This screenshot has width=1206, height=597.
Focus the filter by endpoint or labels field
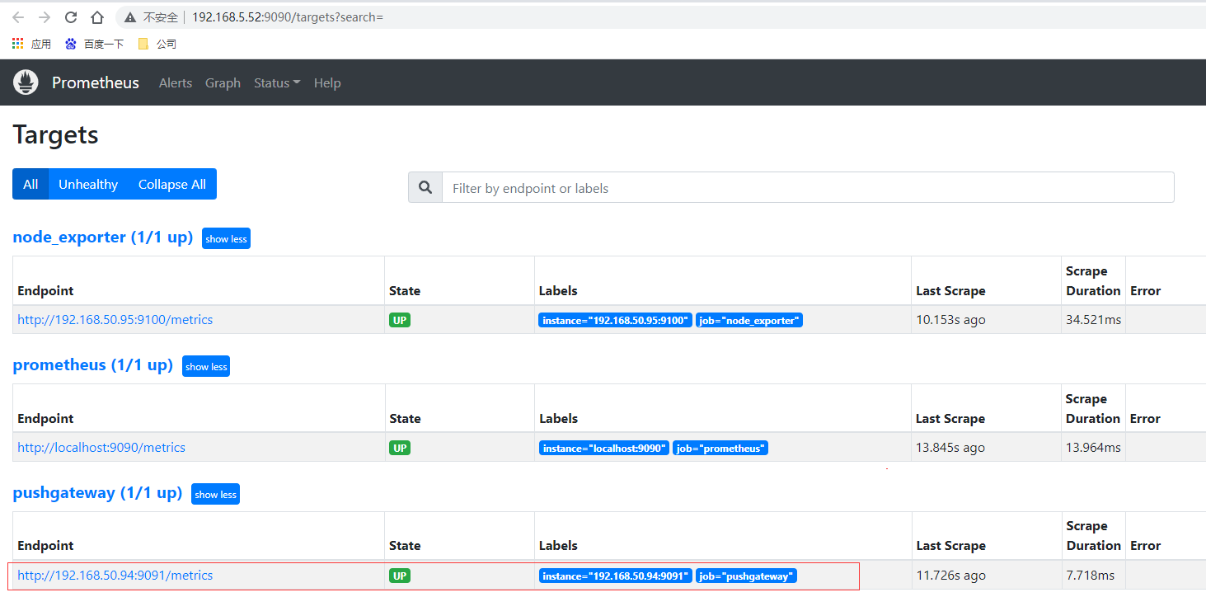[808, 188]
